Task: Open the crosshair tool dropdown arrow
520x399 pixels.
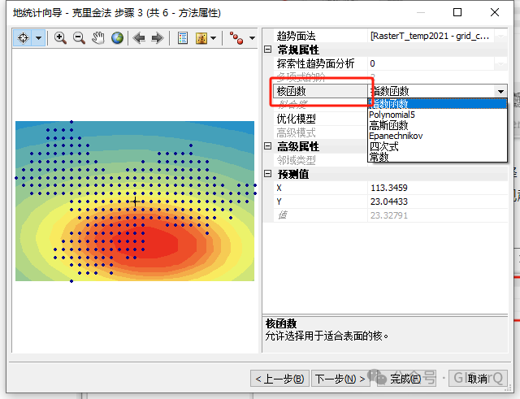Action: [39, 38]
